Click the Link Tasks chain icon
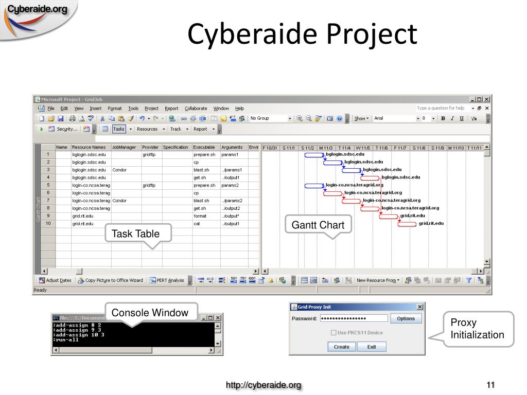The width and height of the screenshot is (527, 395). pyautogui.click(x=184, y=119)
